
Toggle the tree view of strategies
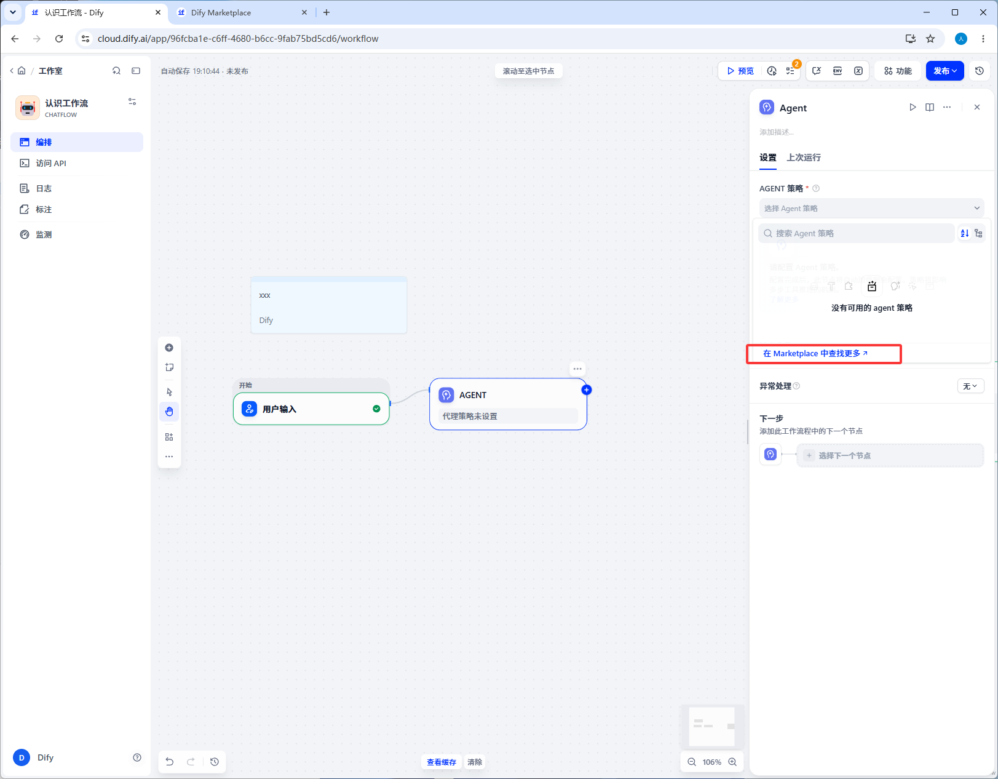pyautogui.click(x=978, y=233)
